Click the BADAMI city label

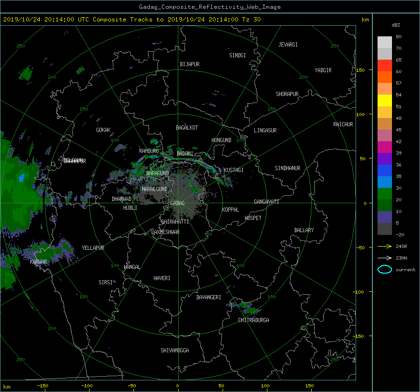pos(185,154)
